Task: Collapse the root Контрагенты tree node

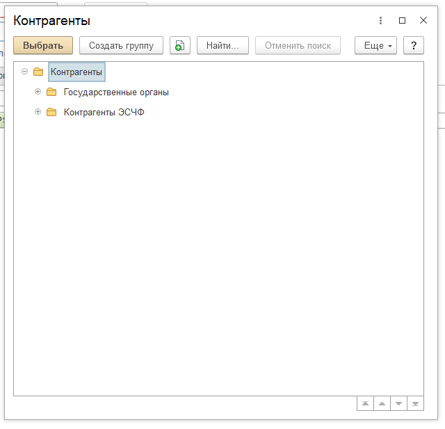Action: pyautogui.click(x=25, y=72)
